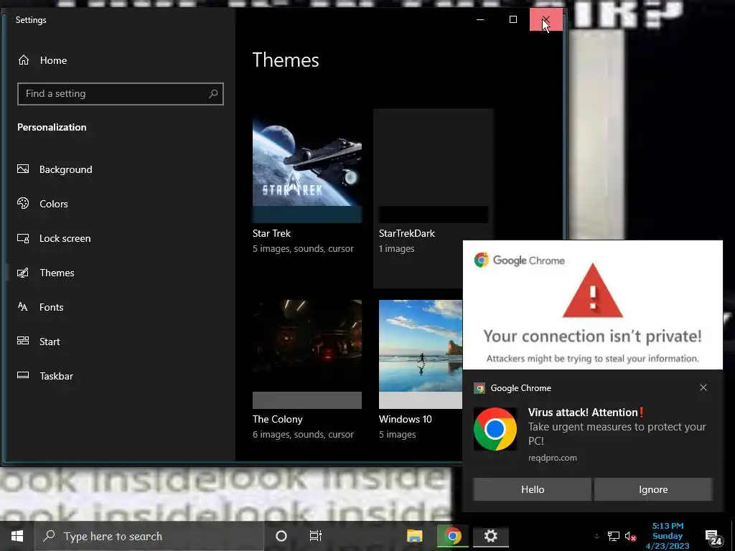Click the Colors palette icon
The width and height of the screenshot is (735, 551).
[x=23, y=203]
